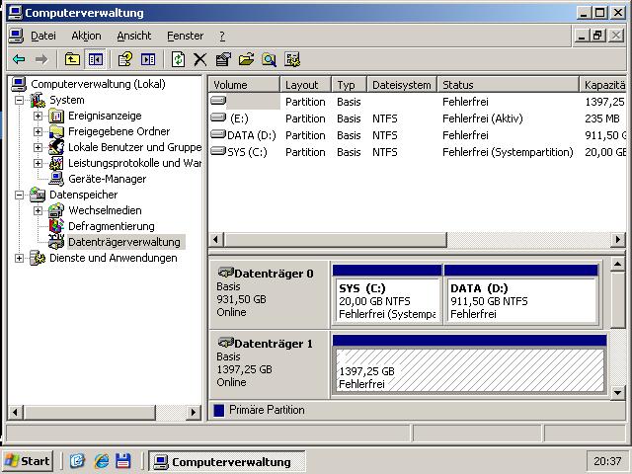
Task: Select the 1397,25 GB hatched partition
Action: point(470,364)
